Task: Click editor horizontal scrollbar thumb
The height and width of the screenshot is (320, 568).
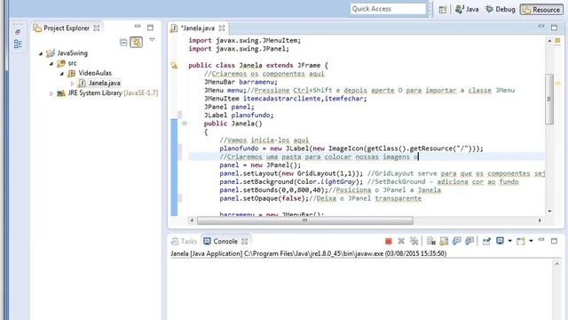Action: click(305, 220)
